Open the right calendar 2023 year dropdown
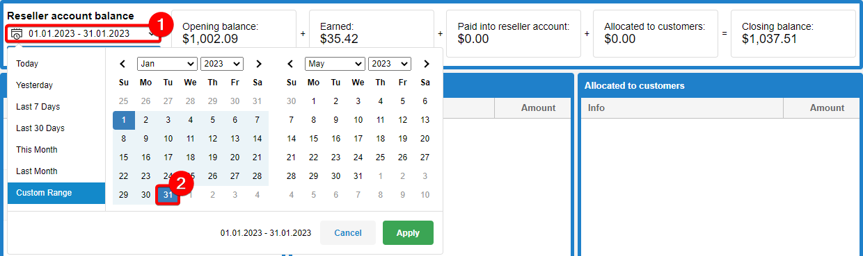Screen dimensions: 863x256 [390, 64]
